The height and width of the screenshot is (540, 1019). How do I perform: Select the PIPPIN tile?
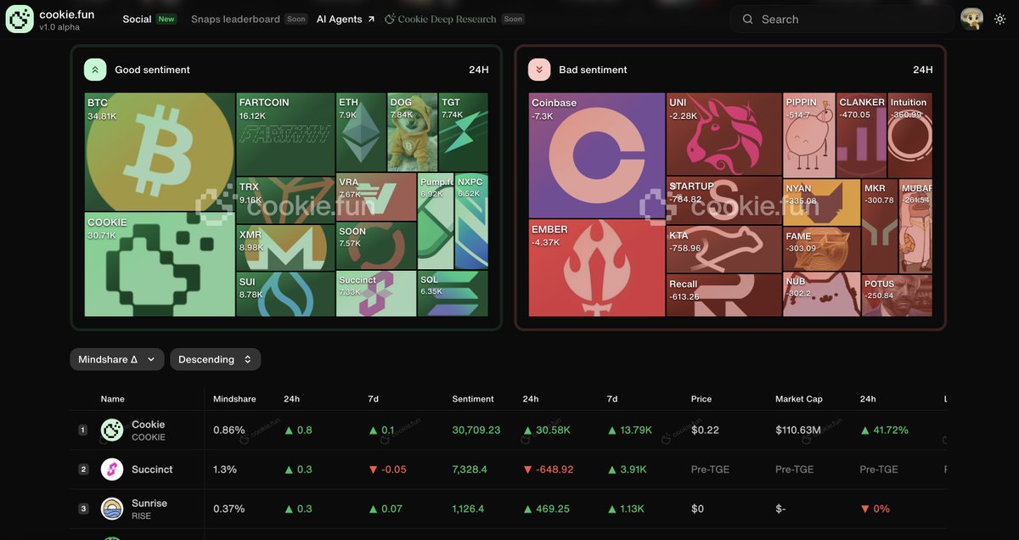click(809, 135)
